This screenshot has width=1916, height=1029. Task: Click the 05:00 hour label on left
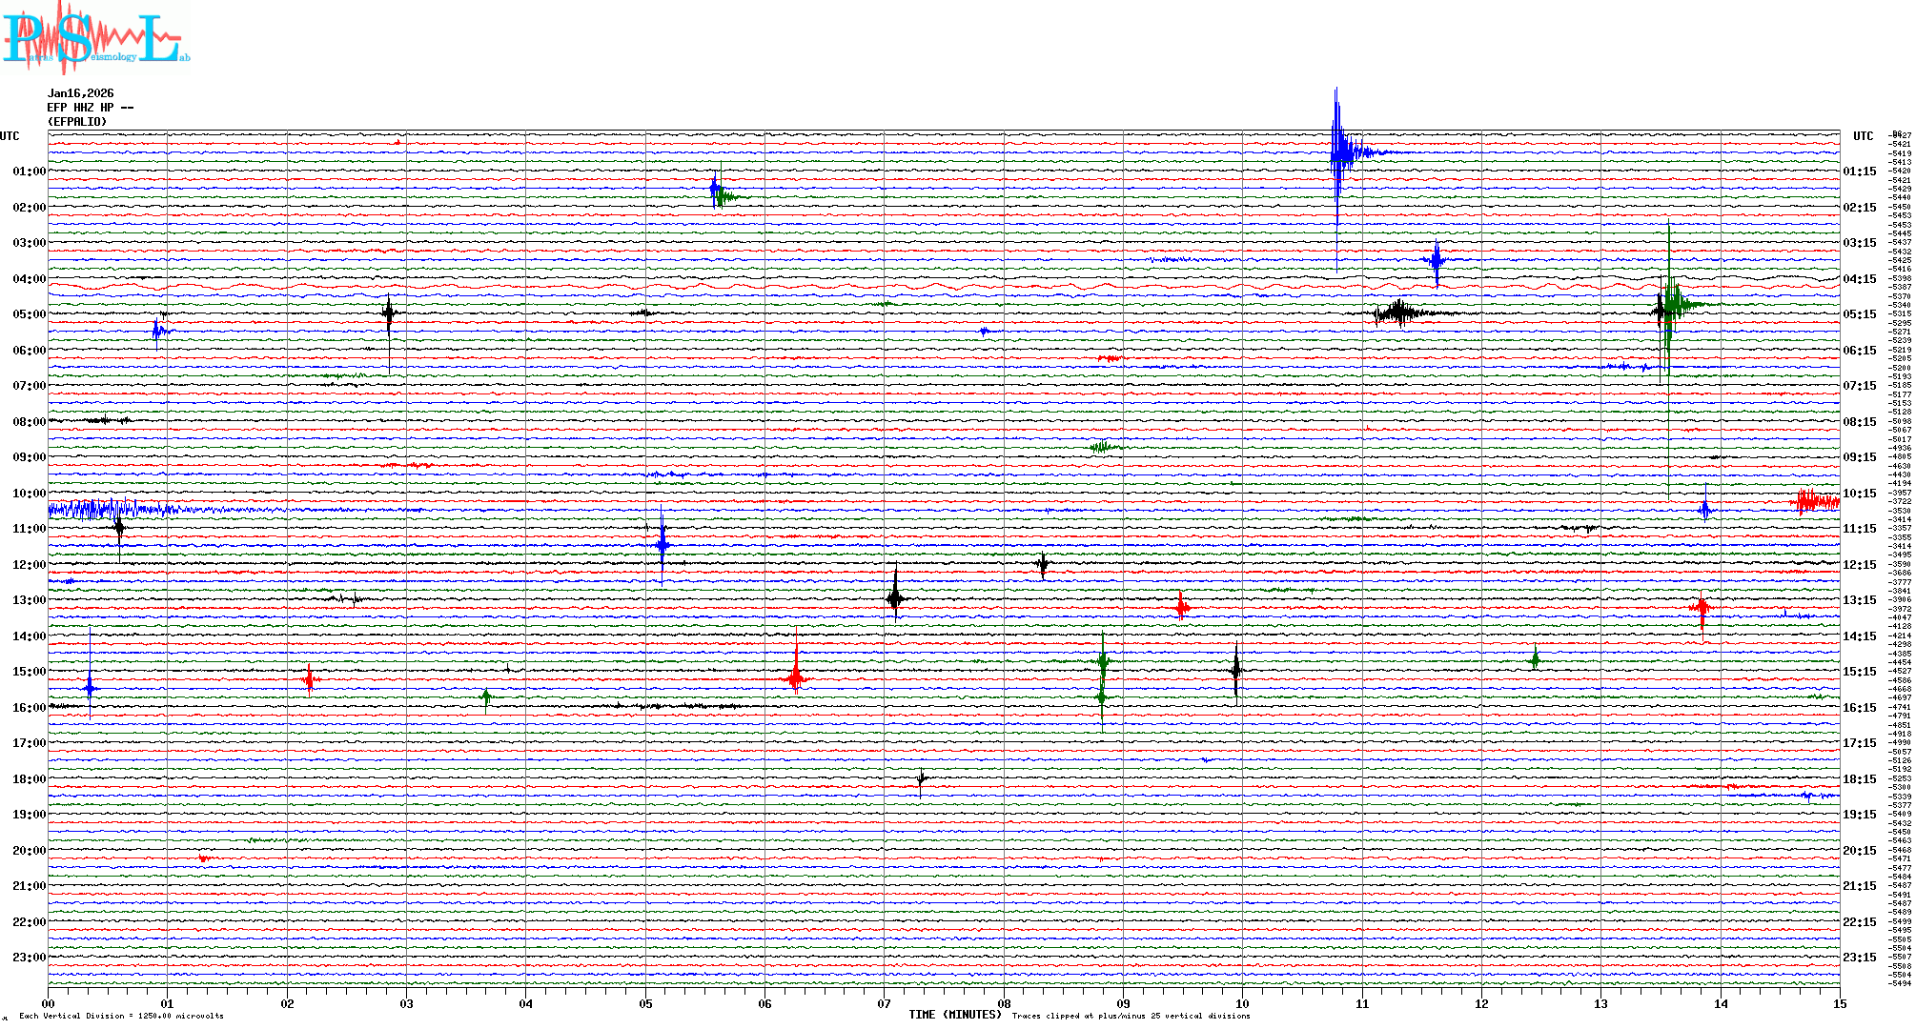pyautogui.click(x=29, y=314)
